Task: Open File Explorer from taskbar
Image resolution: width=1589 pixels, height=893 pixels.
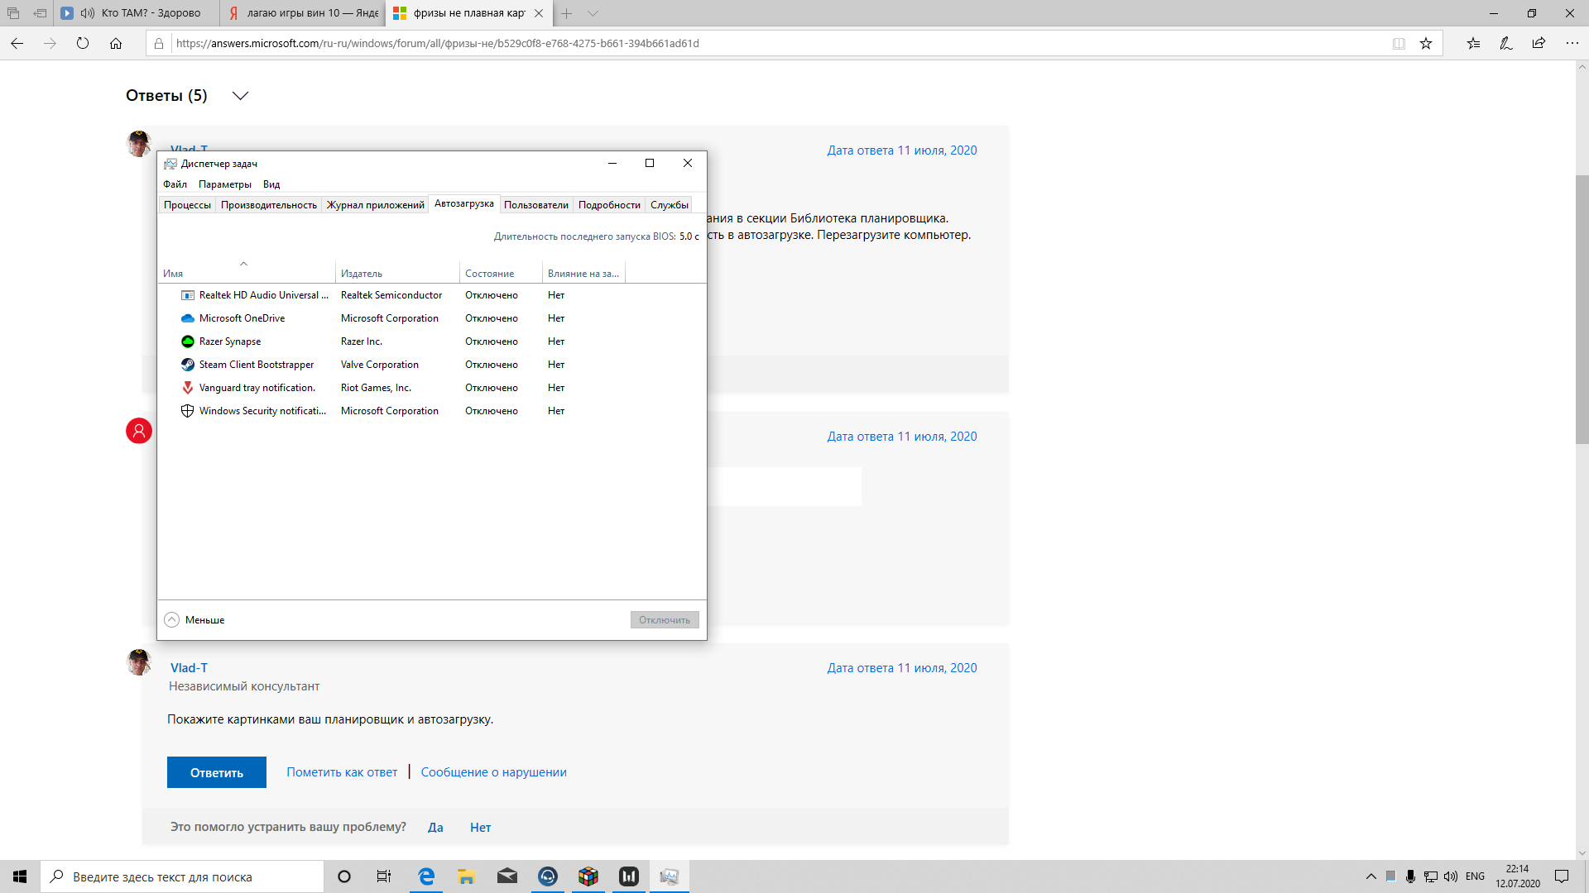Action: pyautogui.click(x=467, y=876)
